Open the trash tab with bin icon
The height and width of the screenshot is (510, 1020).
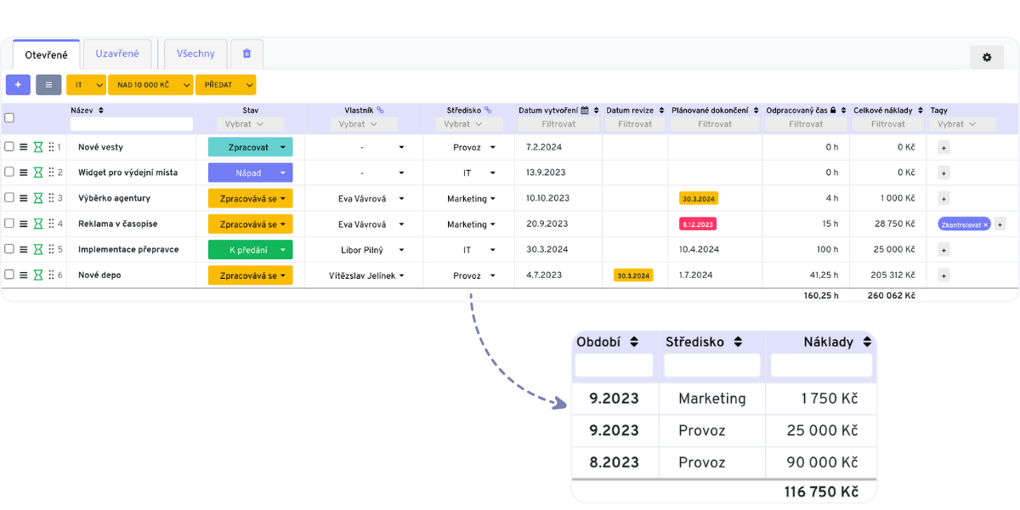246,54
